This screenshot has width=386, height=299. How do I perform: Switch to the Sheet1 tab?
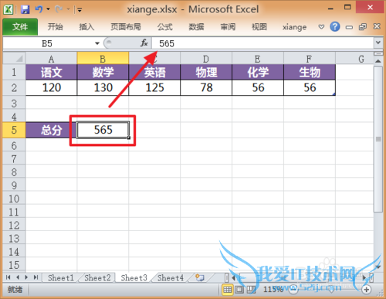(61, 278)
